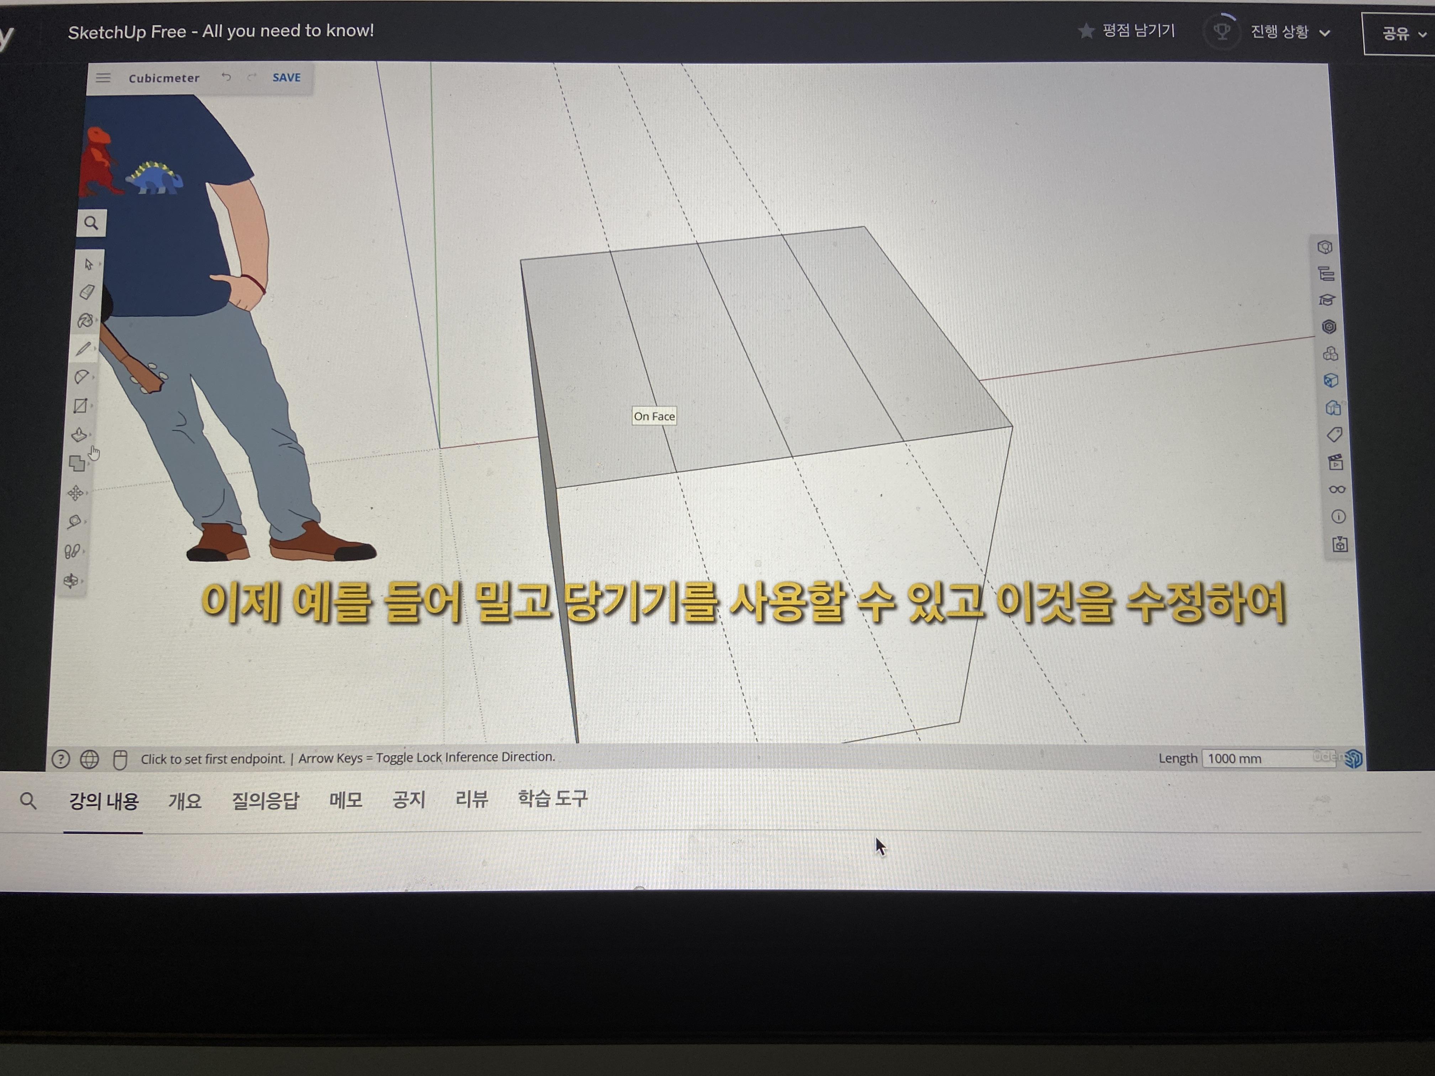Open the Styles panel icon

[1332, 408]
